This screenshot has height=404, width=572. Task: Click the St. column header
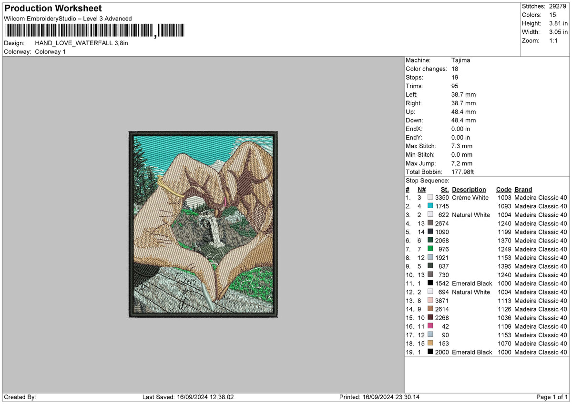(x=445, y=190)
